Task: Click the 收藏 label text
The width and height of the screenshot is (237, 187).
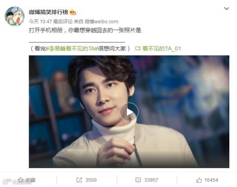Action: [30, 180]
